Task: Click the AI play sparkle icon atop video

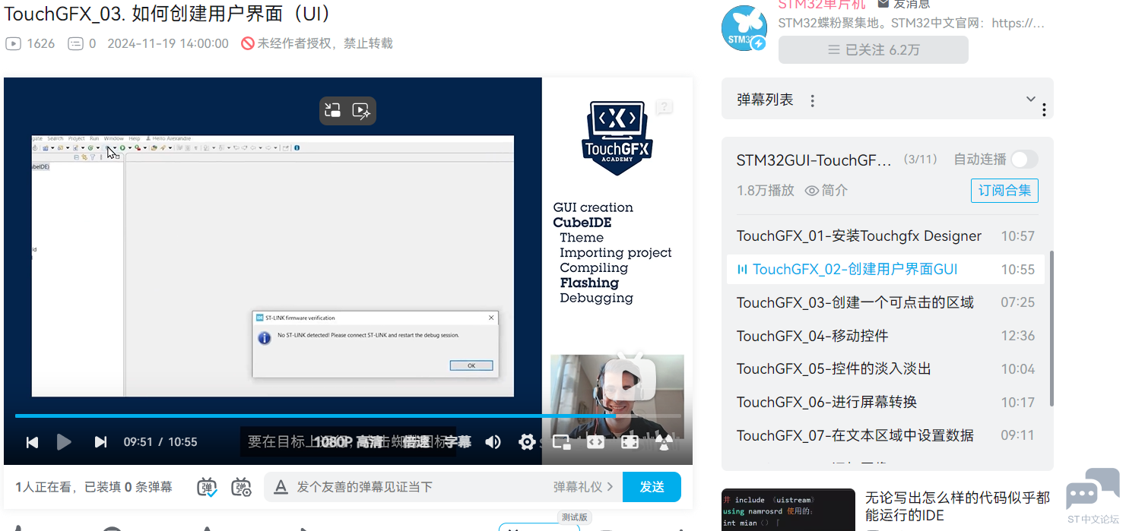Action: 362,111
